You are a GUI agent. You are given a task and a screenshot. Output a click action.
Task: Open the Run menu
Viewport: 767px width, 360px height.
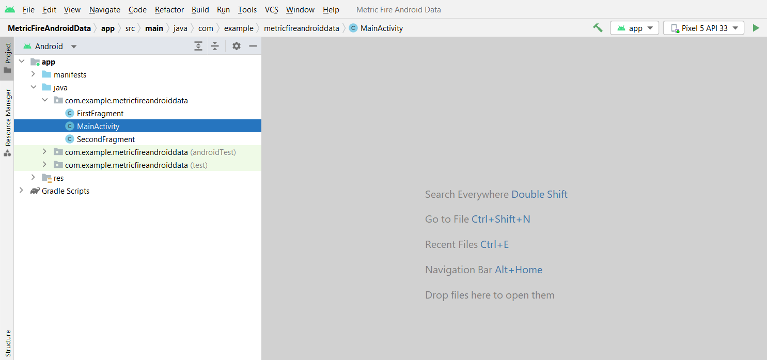point(223,9)
